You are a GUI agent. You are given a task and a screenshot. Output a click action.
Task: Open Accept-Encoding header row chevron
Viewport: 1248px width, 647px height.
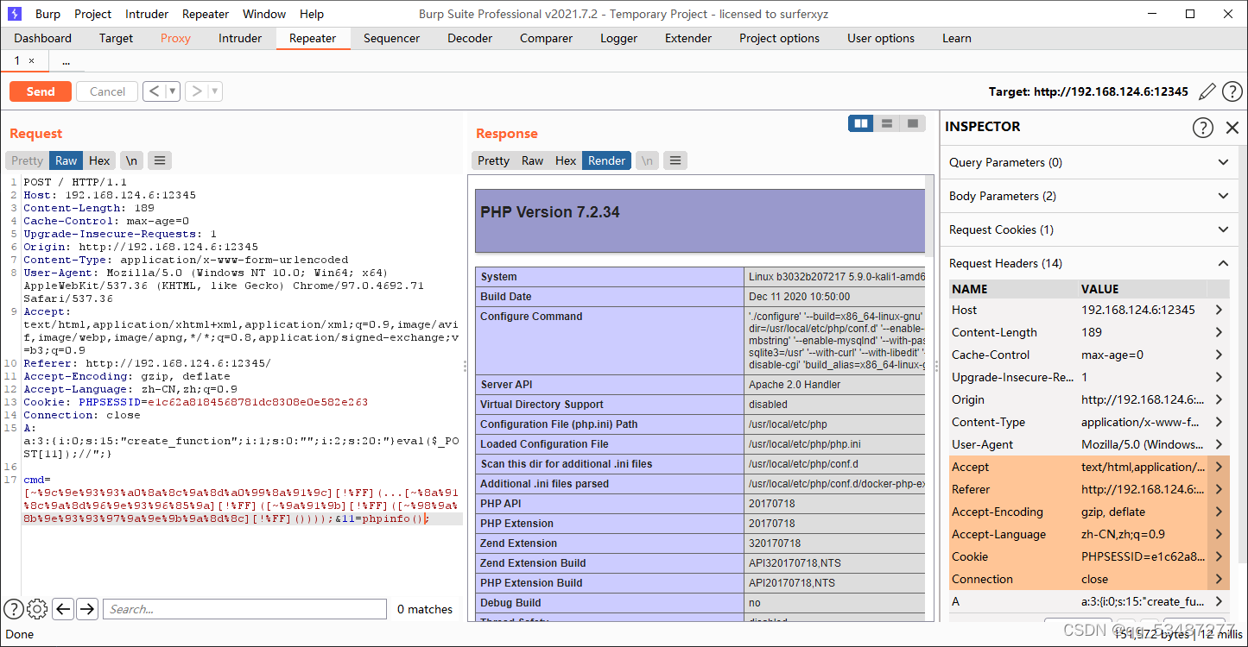coord(1219,512)
